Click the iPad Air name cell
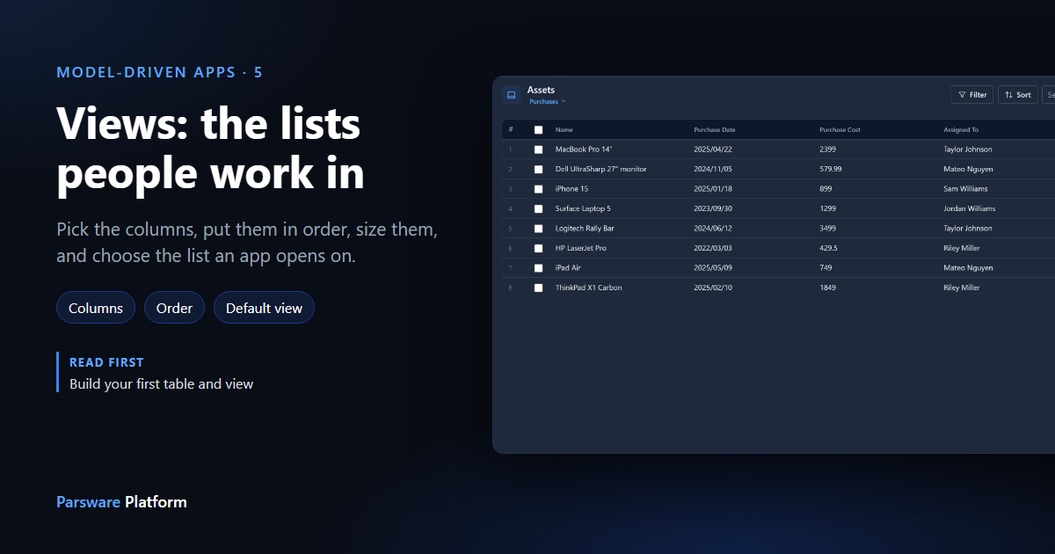 pos(568,268)
